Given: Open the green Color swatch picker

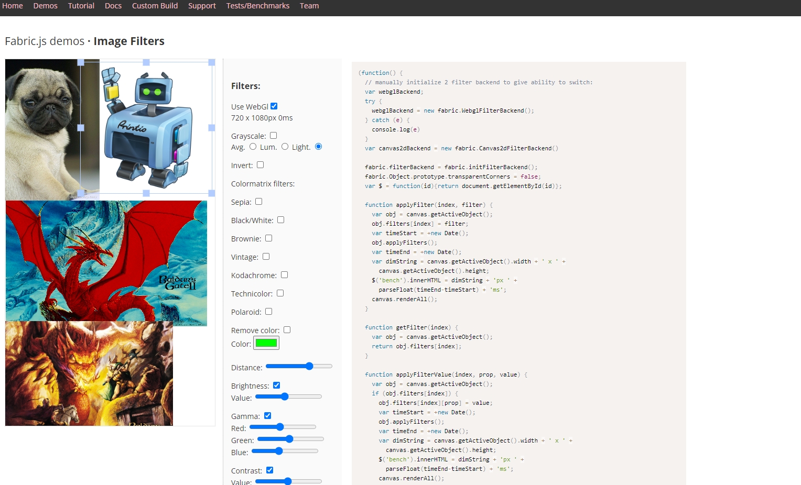Looking at the screenshot, I should click(266, 343).
